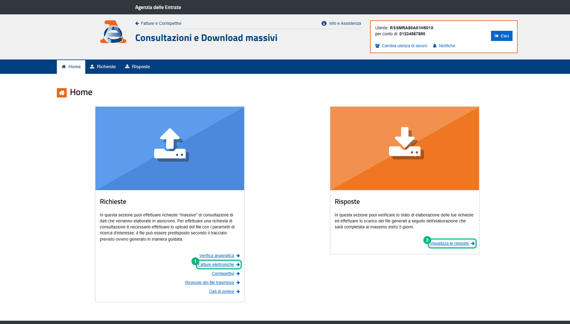
Task: Click the orange download image on Risposte card
Action: point(405,148)
